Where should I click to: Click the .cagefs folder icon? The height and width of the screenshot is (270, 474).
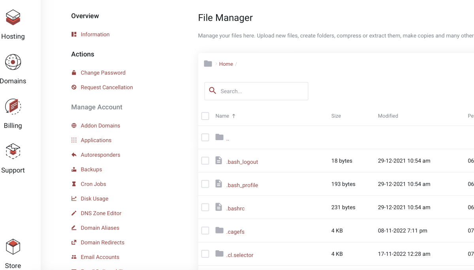[x=220, y=230]
